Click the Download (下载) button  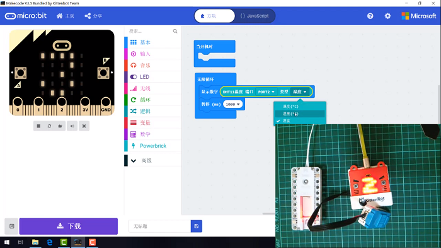point(69,226)
